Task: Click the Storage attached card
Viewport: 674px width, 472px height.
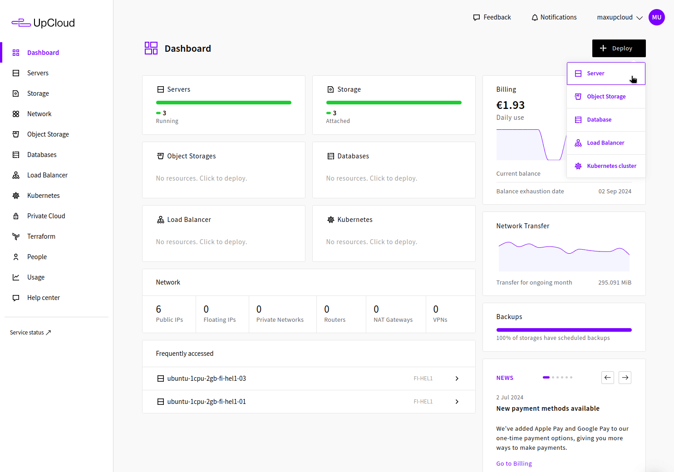Action: (394, 105)
